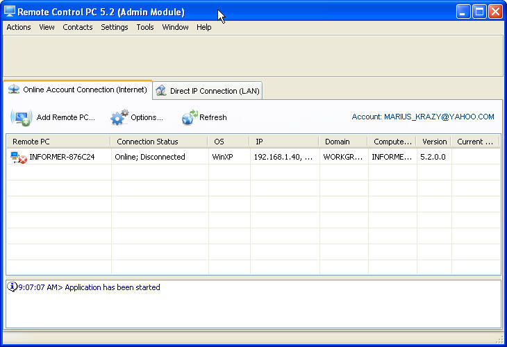The height and width of the screenshot is (347, 507).
Task: Sort by IP column header
Action: (284, 142)
